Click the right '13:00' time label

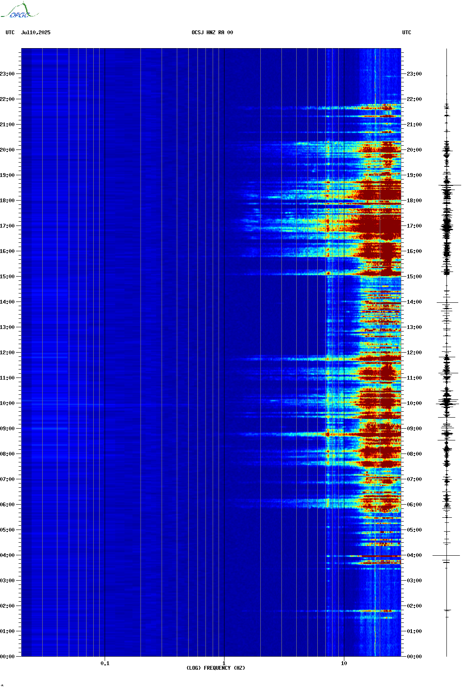click(414, 327)
